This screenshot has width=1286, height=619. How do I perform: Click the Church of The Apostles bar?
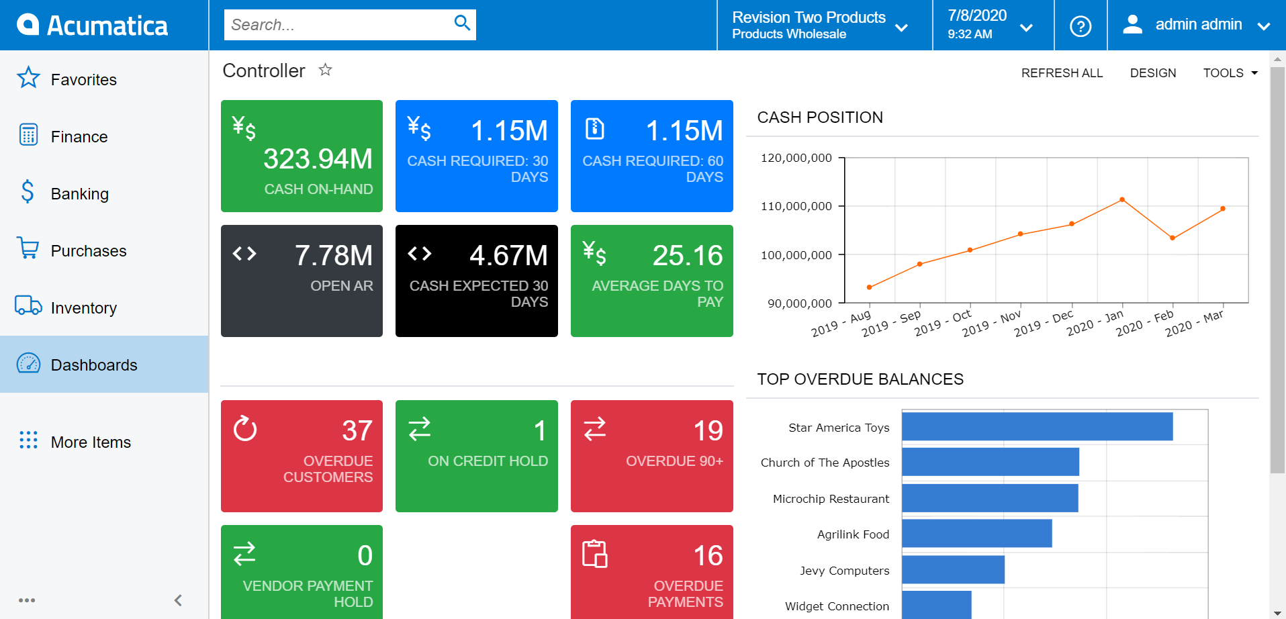click(x=990, y=462)
